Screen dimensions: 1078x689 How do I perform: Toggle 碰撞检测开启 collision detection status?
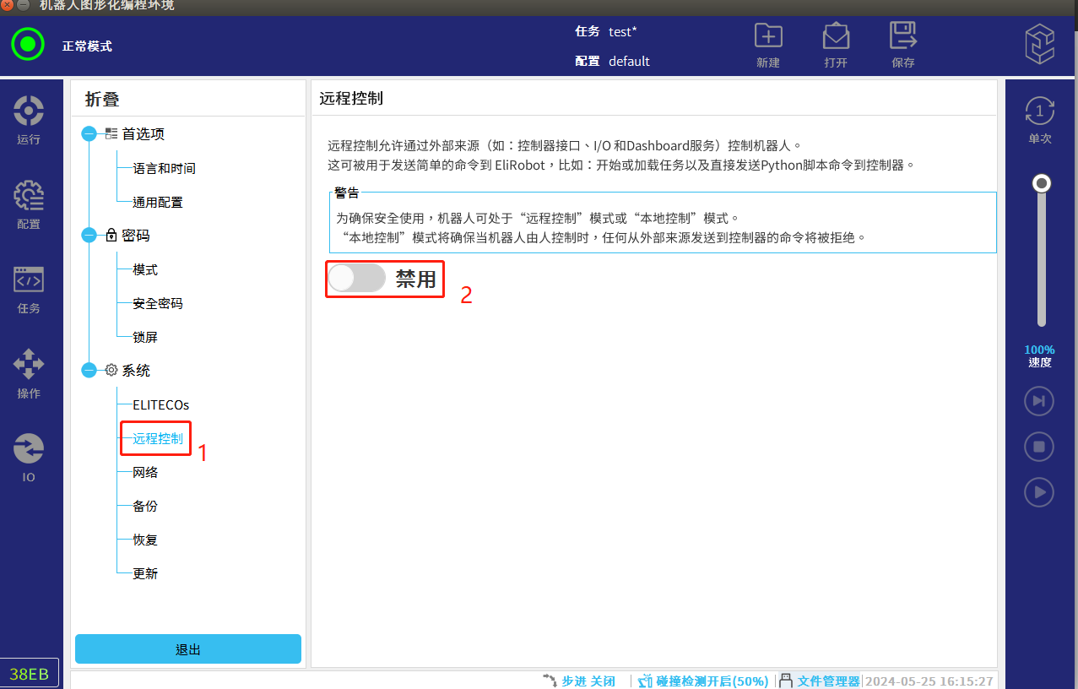tap(704, 681)
